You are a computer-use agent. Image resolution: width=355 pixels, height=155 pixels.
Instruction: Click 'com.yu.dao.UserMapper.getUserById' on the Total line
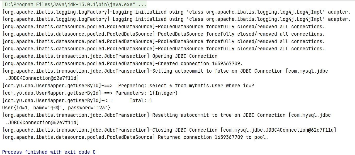(52, 100)
